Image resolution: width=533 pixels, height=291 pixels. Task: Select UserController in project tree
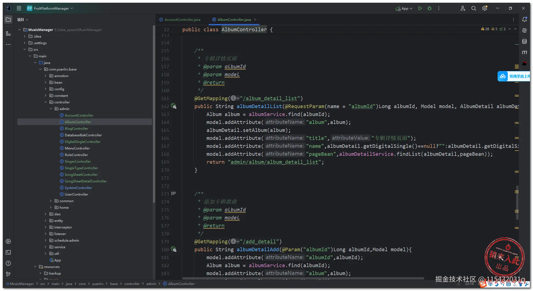76,194
